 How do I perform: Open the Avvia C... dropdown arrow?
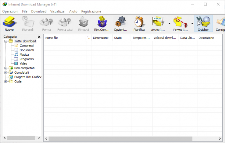169,23
